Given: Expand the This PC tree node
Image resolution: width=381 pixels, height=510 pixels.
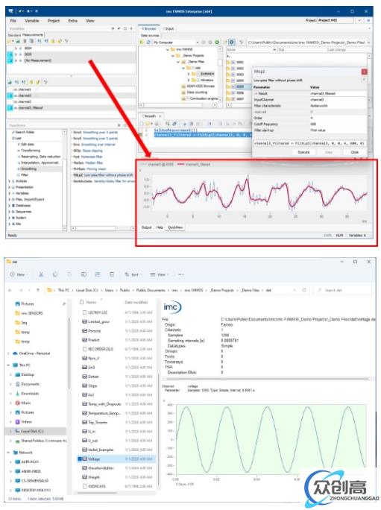Looking at the screenshot, I should (8, 365).
